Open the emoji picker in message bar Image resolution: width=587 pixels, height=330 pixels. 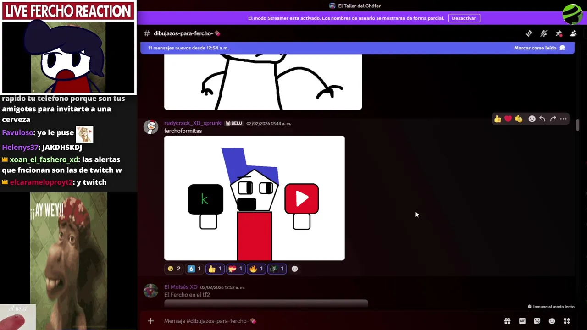(552, 321)
